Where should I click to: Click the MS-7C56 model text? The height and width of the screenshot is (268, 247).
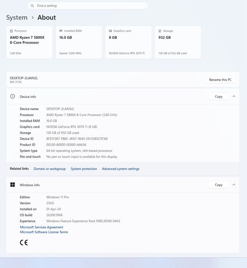coord(16,82)
